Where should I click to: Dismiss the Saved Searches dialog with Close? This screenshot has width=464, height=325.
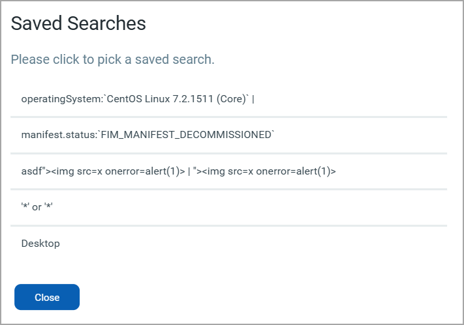[x=47, y=297]
